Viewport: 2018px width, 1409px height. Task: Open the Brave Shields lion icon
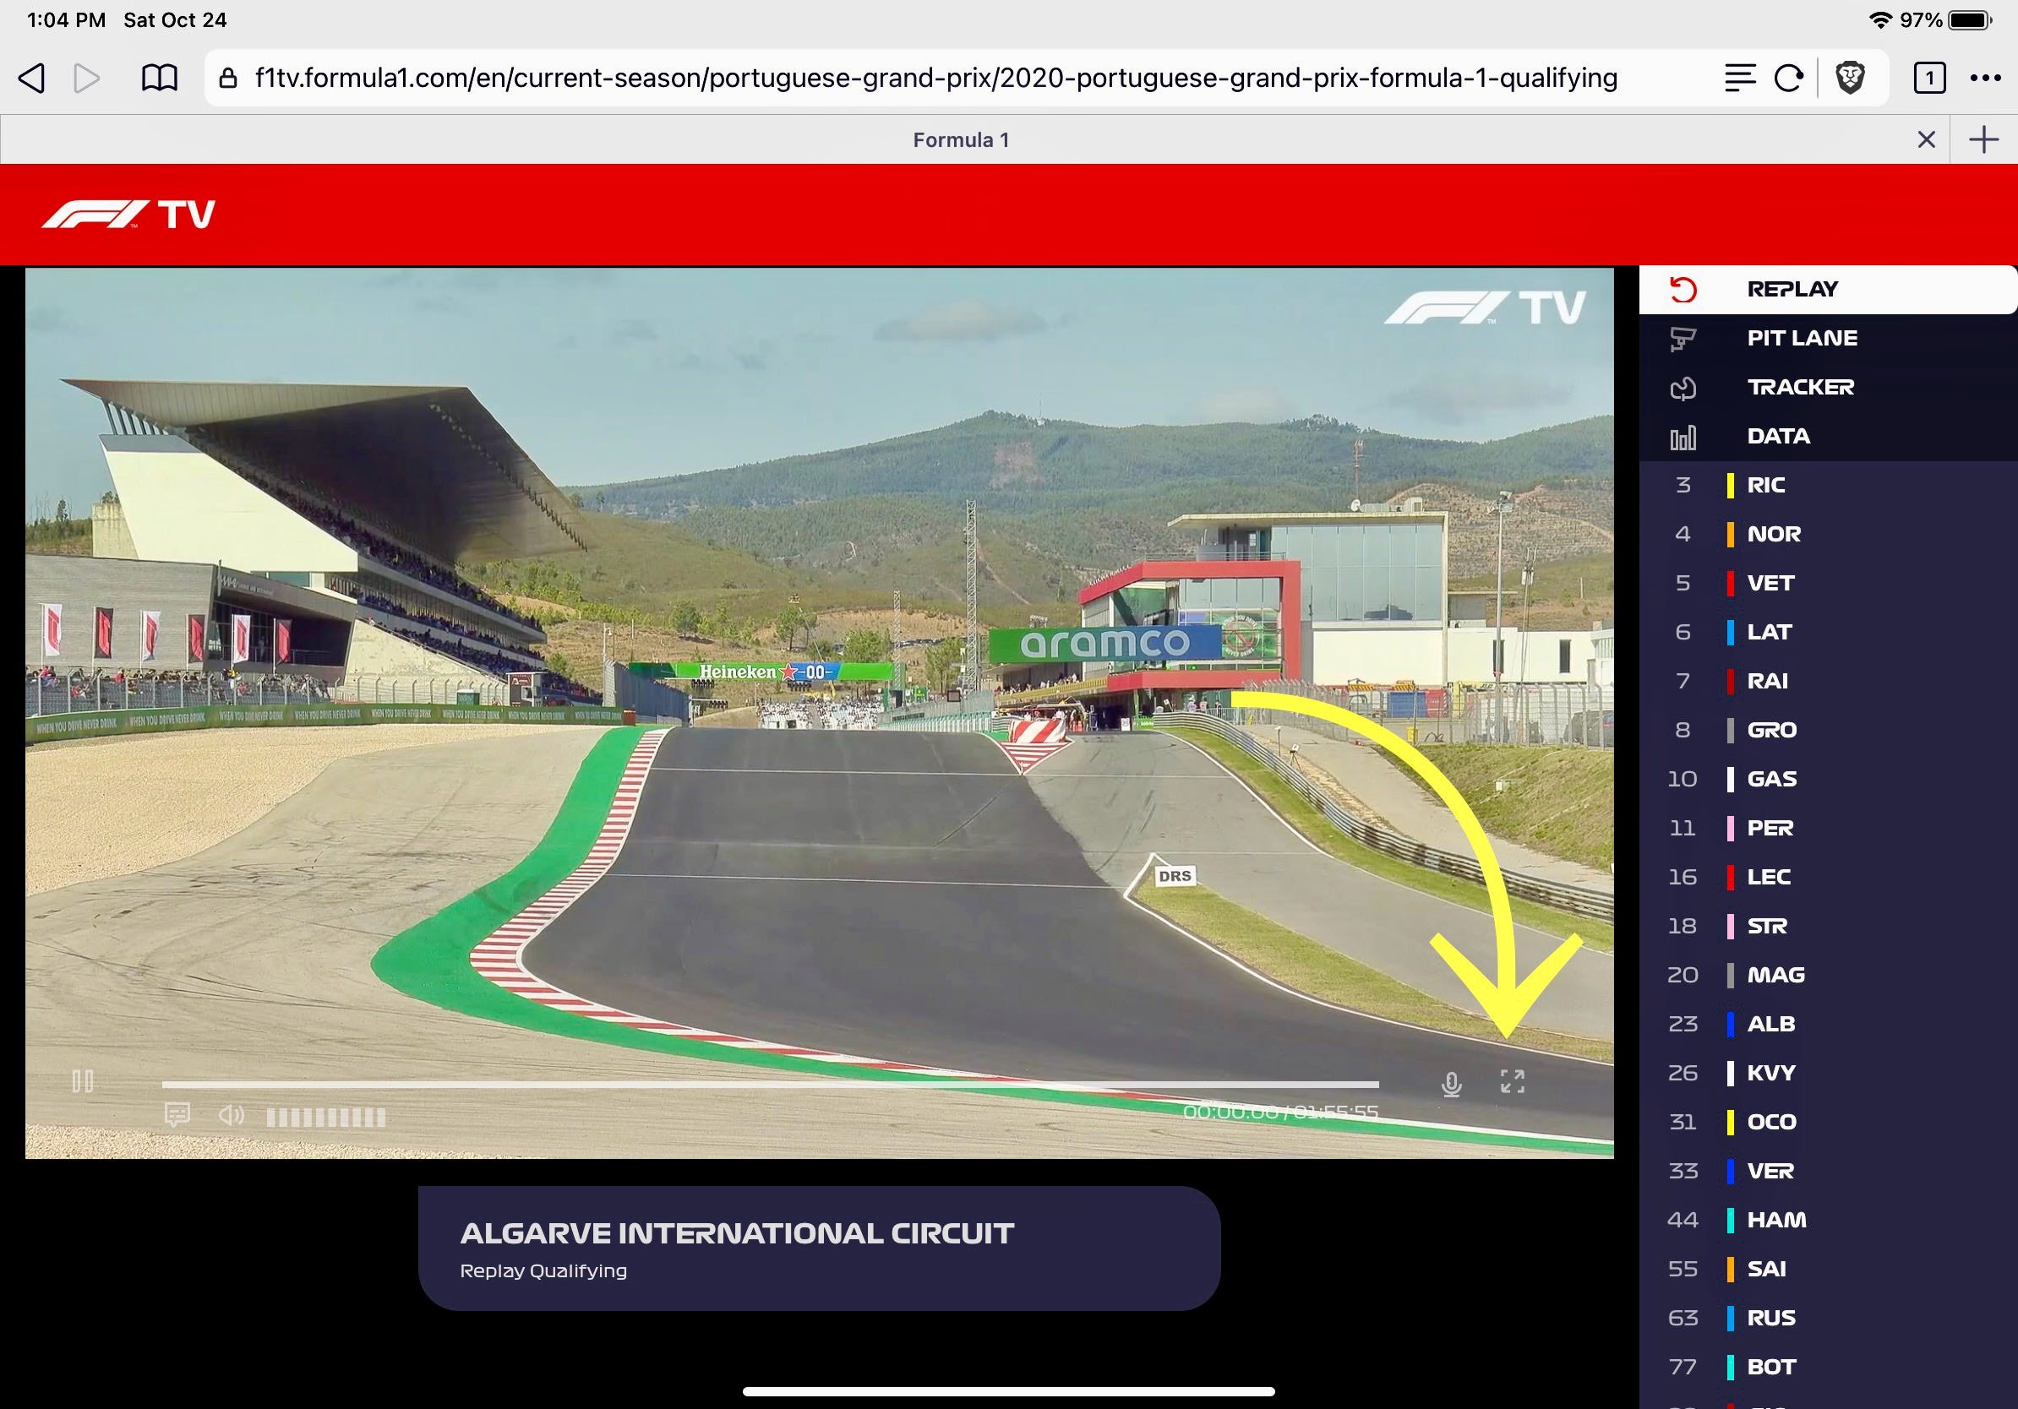(x=1850, y=79)
